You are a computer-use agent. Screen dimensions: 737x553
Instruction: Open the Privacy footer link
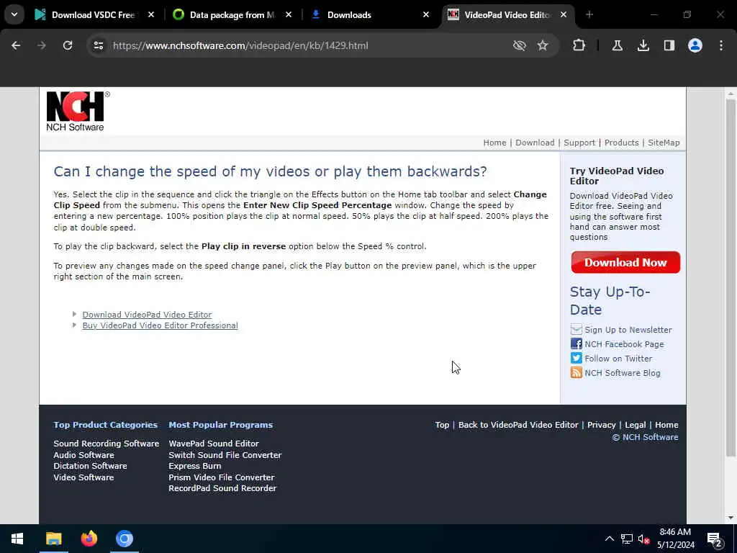point(601,425)
